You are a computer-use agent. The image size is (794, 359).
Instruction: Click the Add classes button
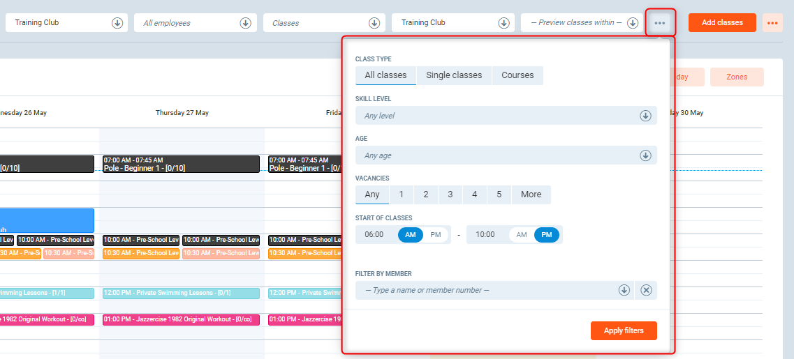click(722, 23)
